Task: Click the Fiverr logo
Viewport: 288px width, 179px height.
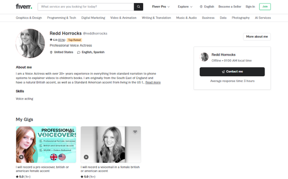Action: [24, 7]
